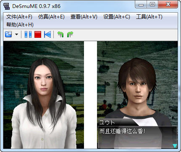Open the 帮助(Alt+H) menu

[x=20, y=25]
